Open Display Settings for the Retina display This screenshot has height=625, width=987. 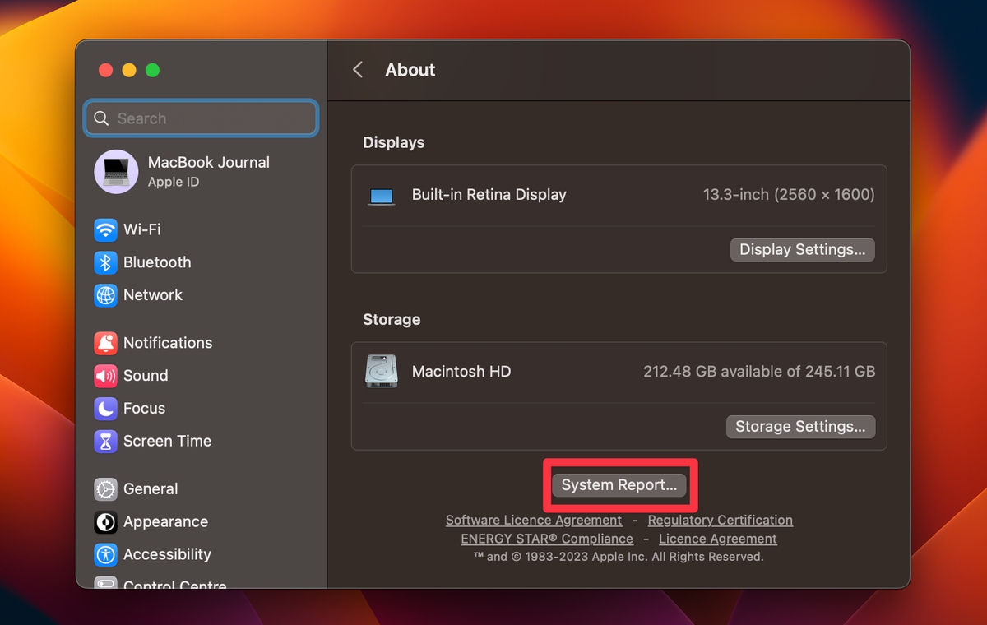pyautogui.click(x=802, y=249)
